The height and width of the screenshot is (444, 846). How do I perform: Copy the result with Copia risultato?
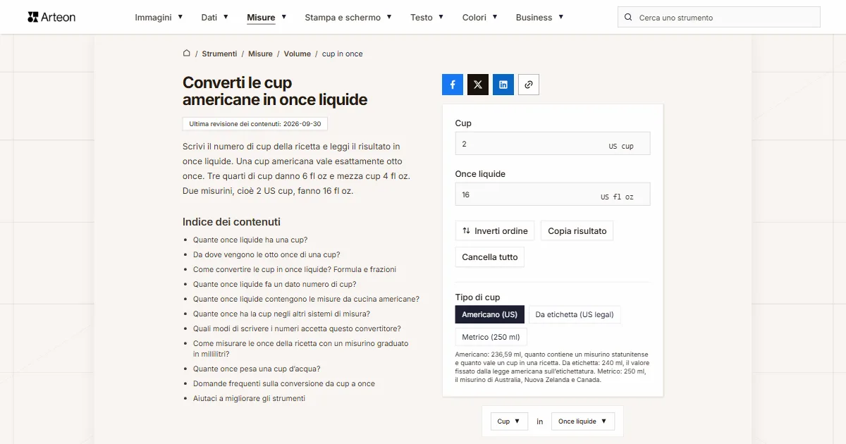[577, 231]
